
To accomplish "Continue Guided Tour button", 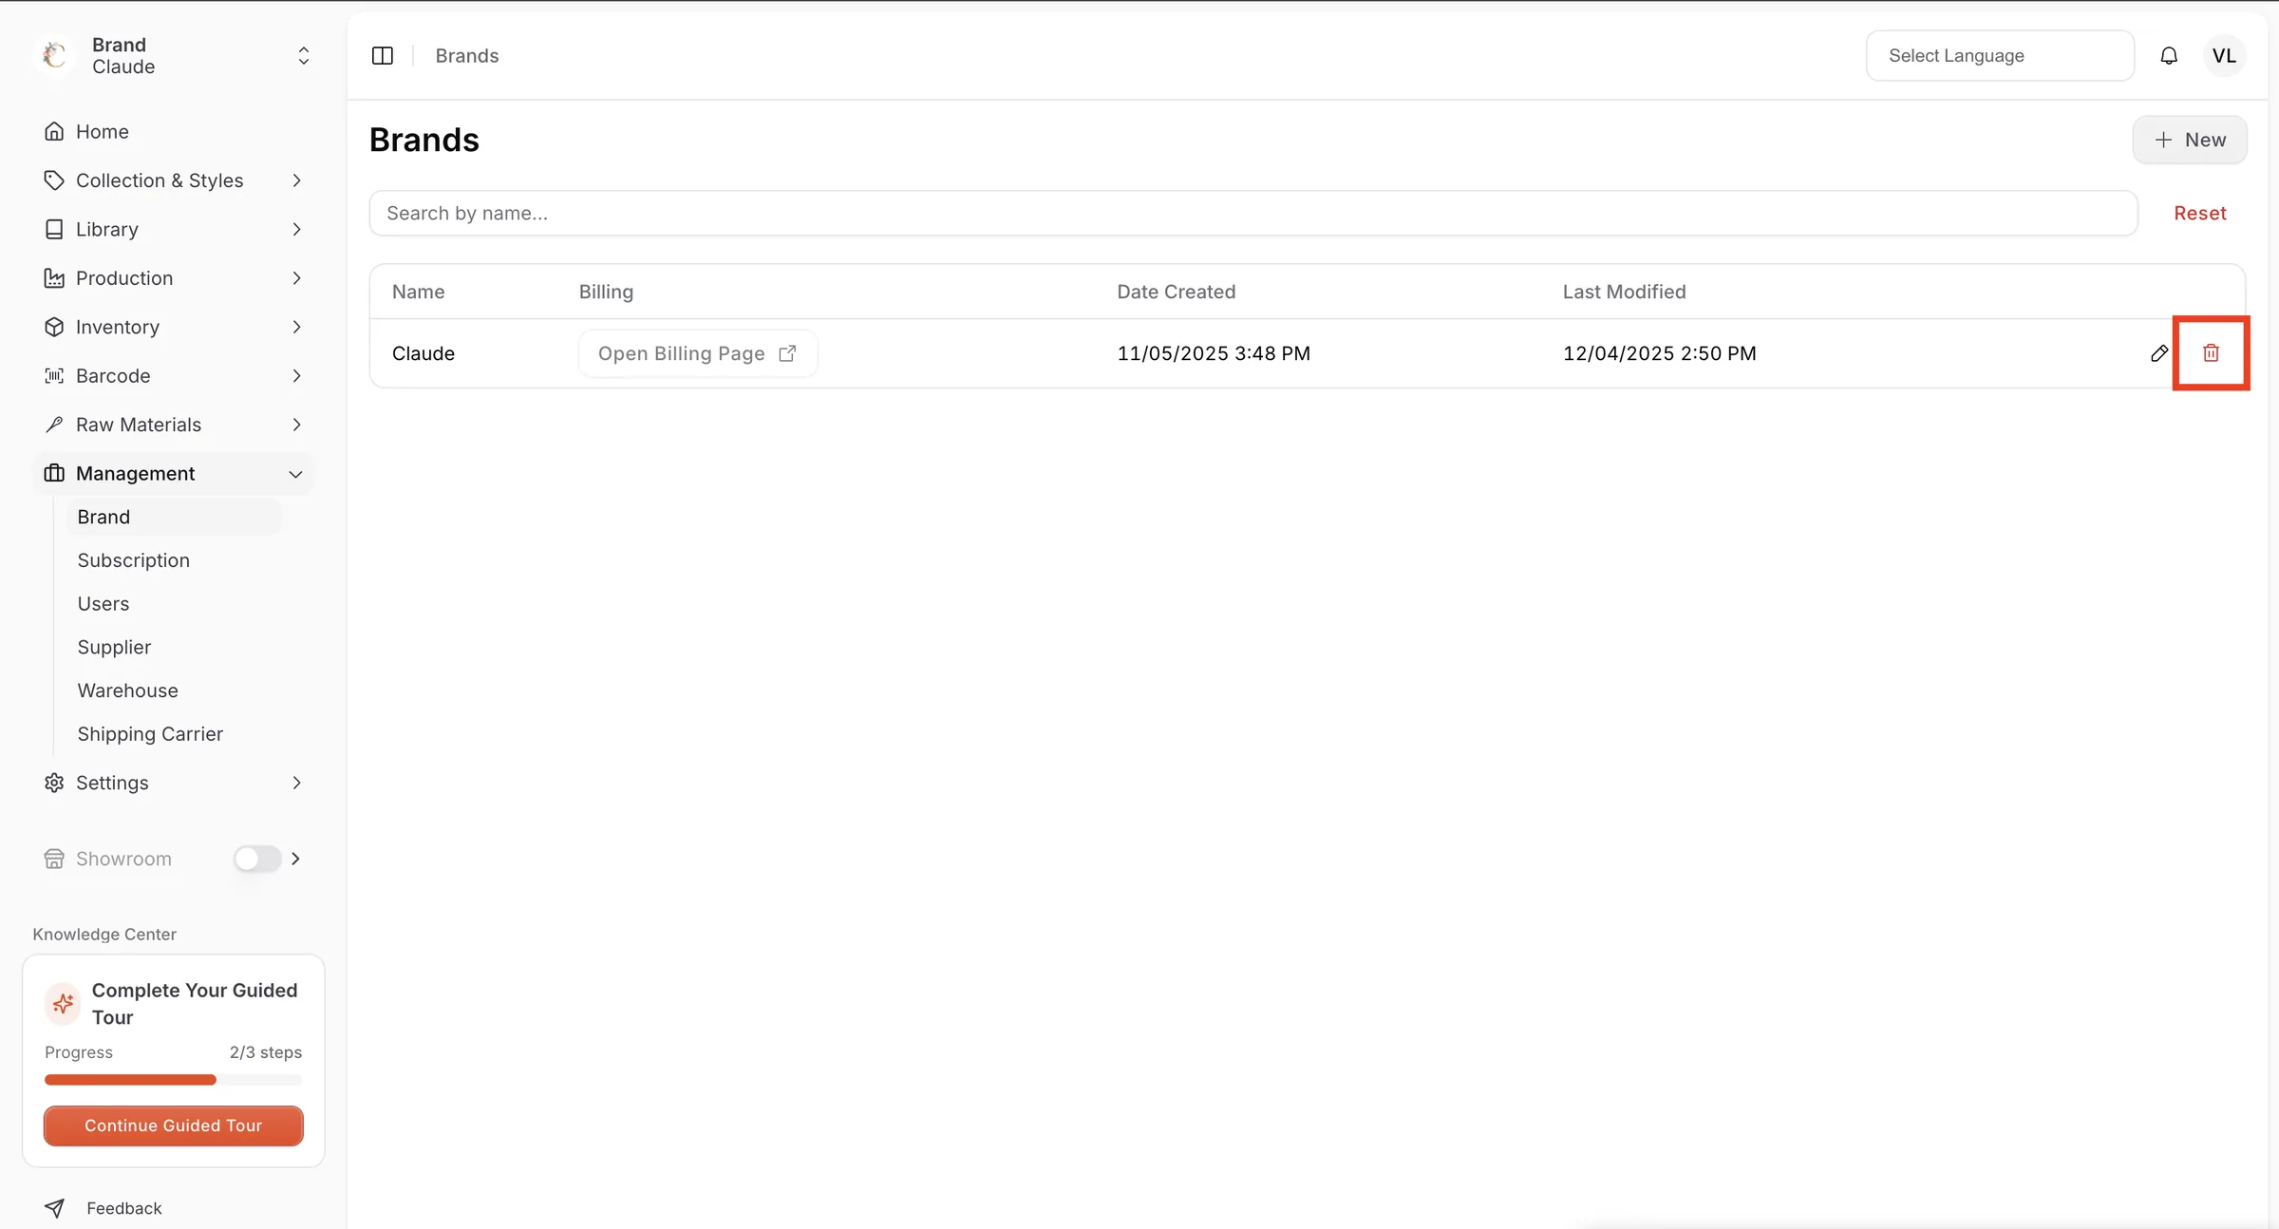I will [174, 1125].
